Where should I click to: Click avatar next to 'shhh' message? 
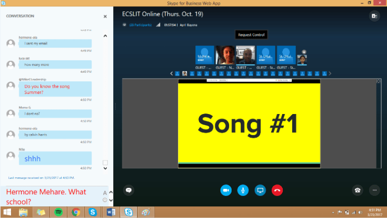(x=11, y=156)
